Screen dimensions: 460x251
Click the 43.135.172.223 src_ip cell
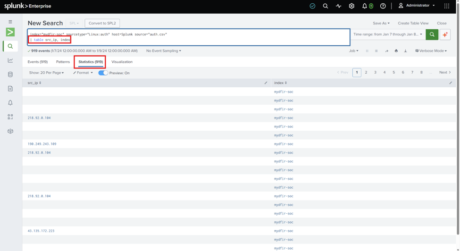point(41,231)
